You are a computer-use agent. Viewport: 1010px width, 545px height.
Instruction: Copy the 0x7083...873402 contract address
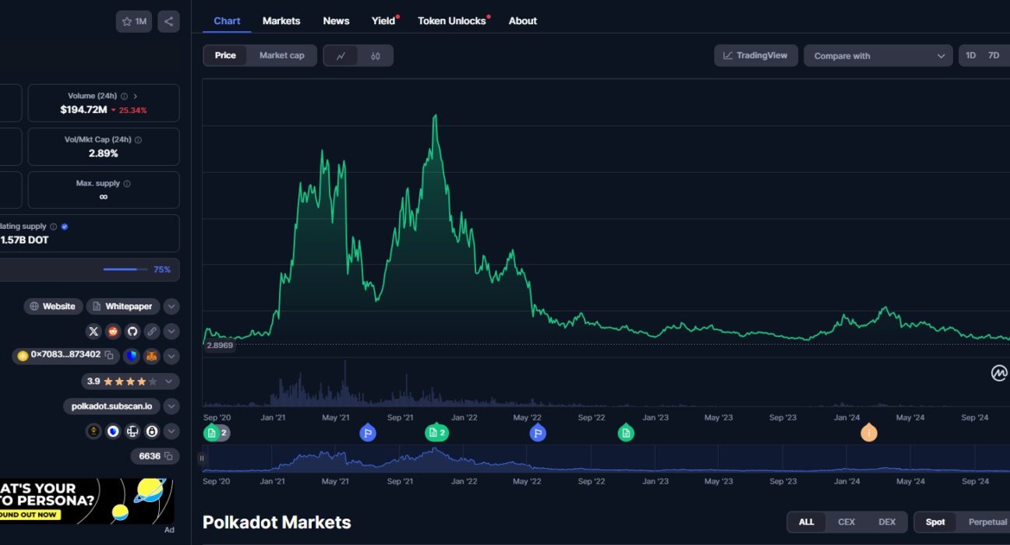pos(109,355)
